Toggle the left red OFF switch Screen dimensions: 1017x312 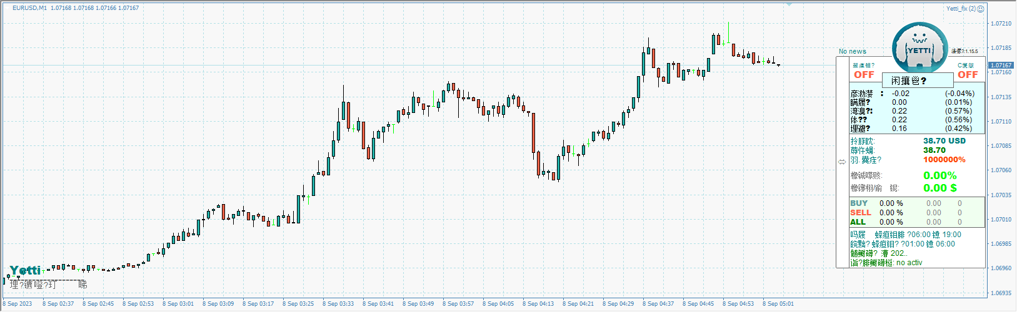click(864, 75)
